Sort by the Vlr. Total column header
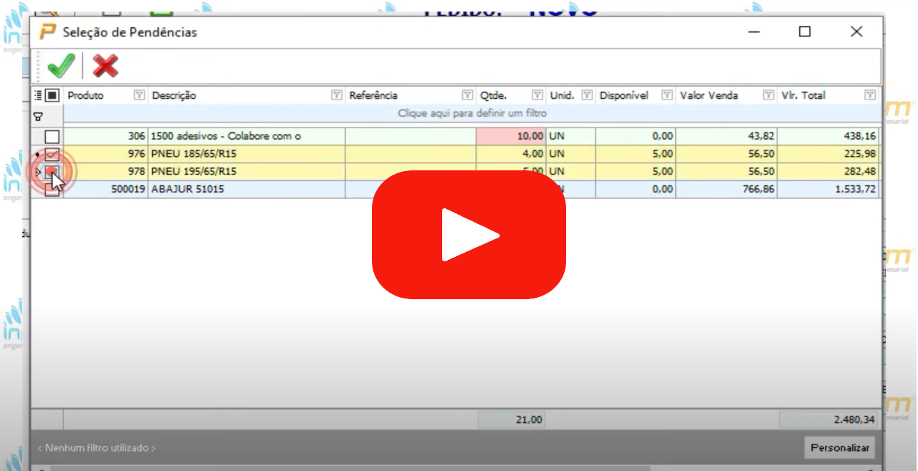The width and height of the screenshot is (918, 471). coord(803,95)
